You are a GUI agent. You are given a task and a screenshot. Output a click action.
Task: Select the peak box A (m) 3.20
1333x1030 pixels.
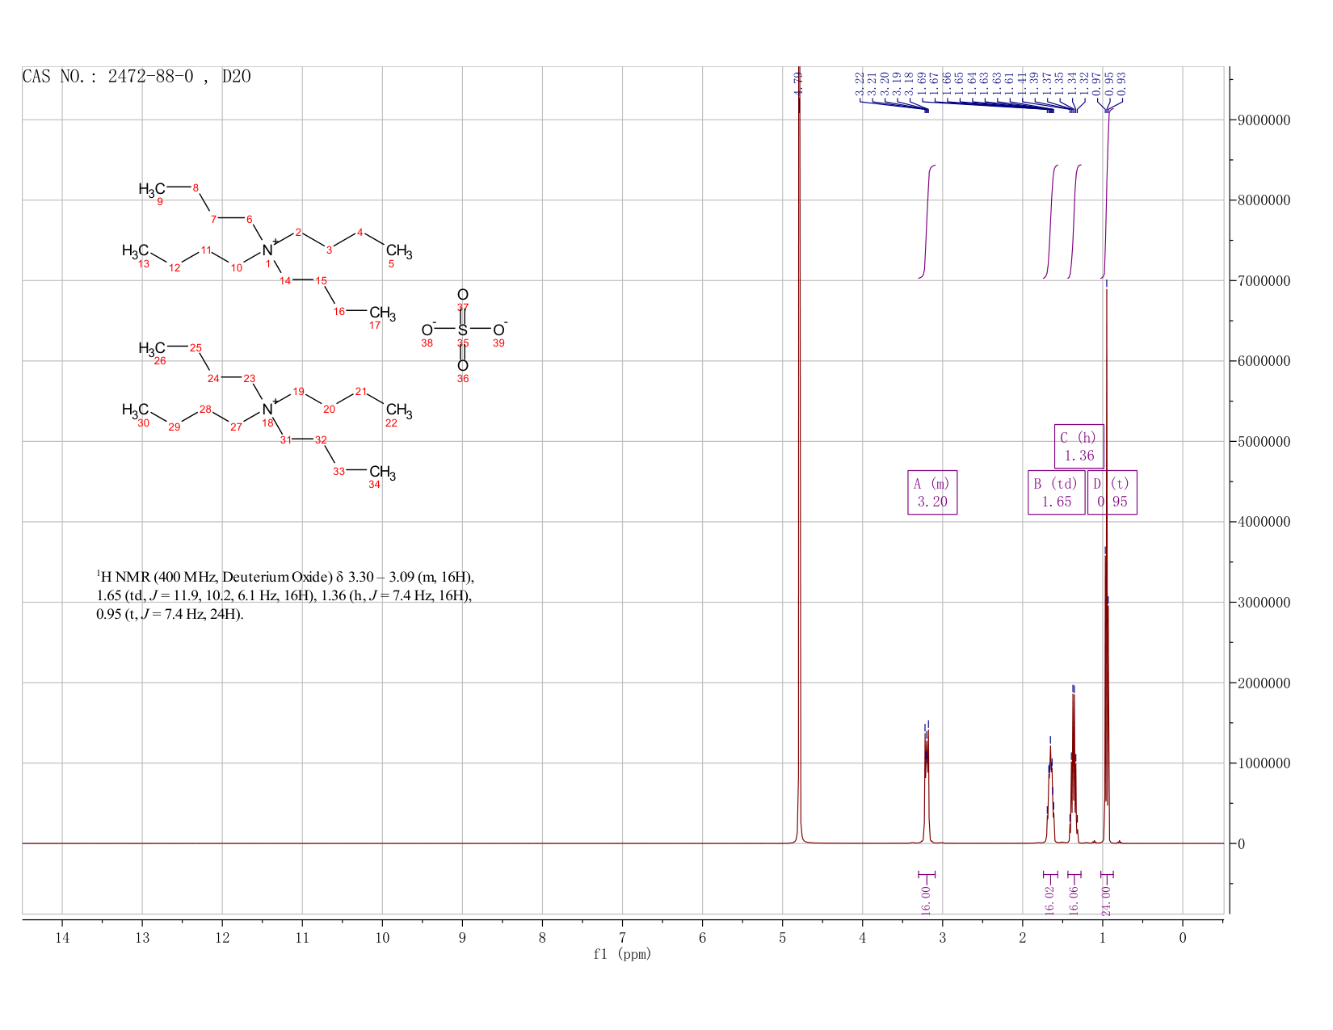point(932,493)
